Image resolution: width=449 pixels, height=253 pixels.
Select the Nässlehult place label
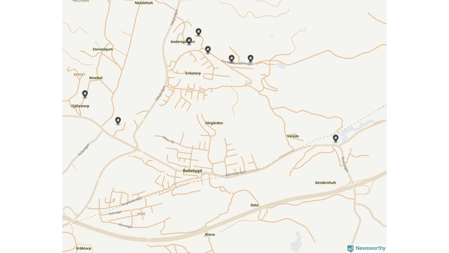pos(144,3)
